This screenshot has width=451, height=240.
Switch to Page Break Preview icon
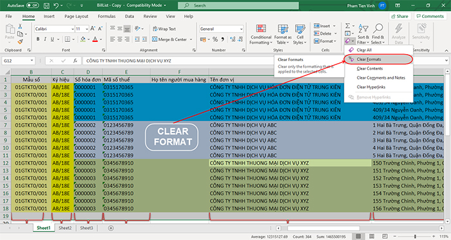pos(385,236)
